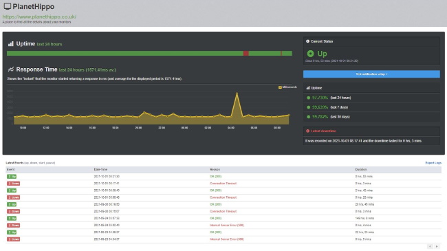Click the long green section of the uptime bar

[x=125, y=54]
